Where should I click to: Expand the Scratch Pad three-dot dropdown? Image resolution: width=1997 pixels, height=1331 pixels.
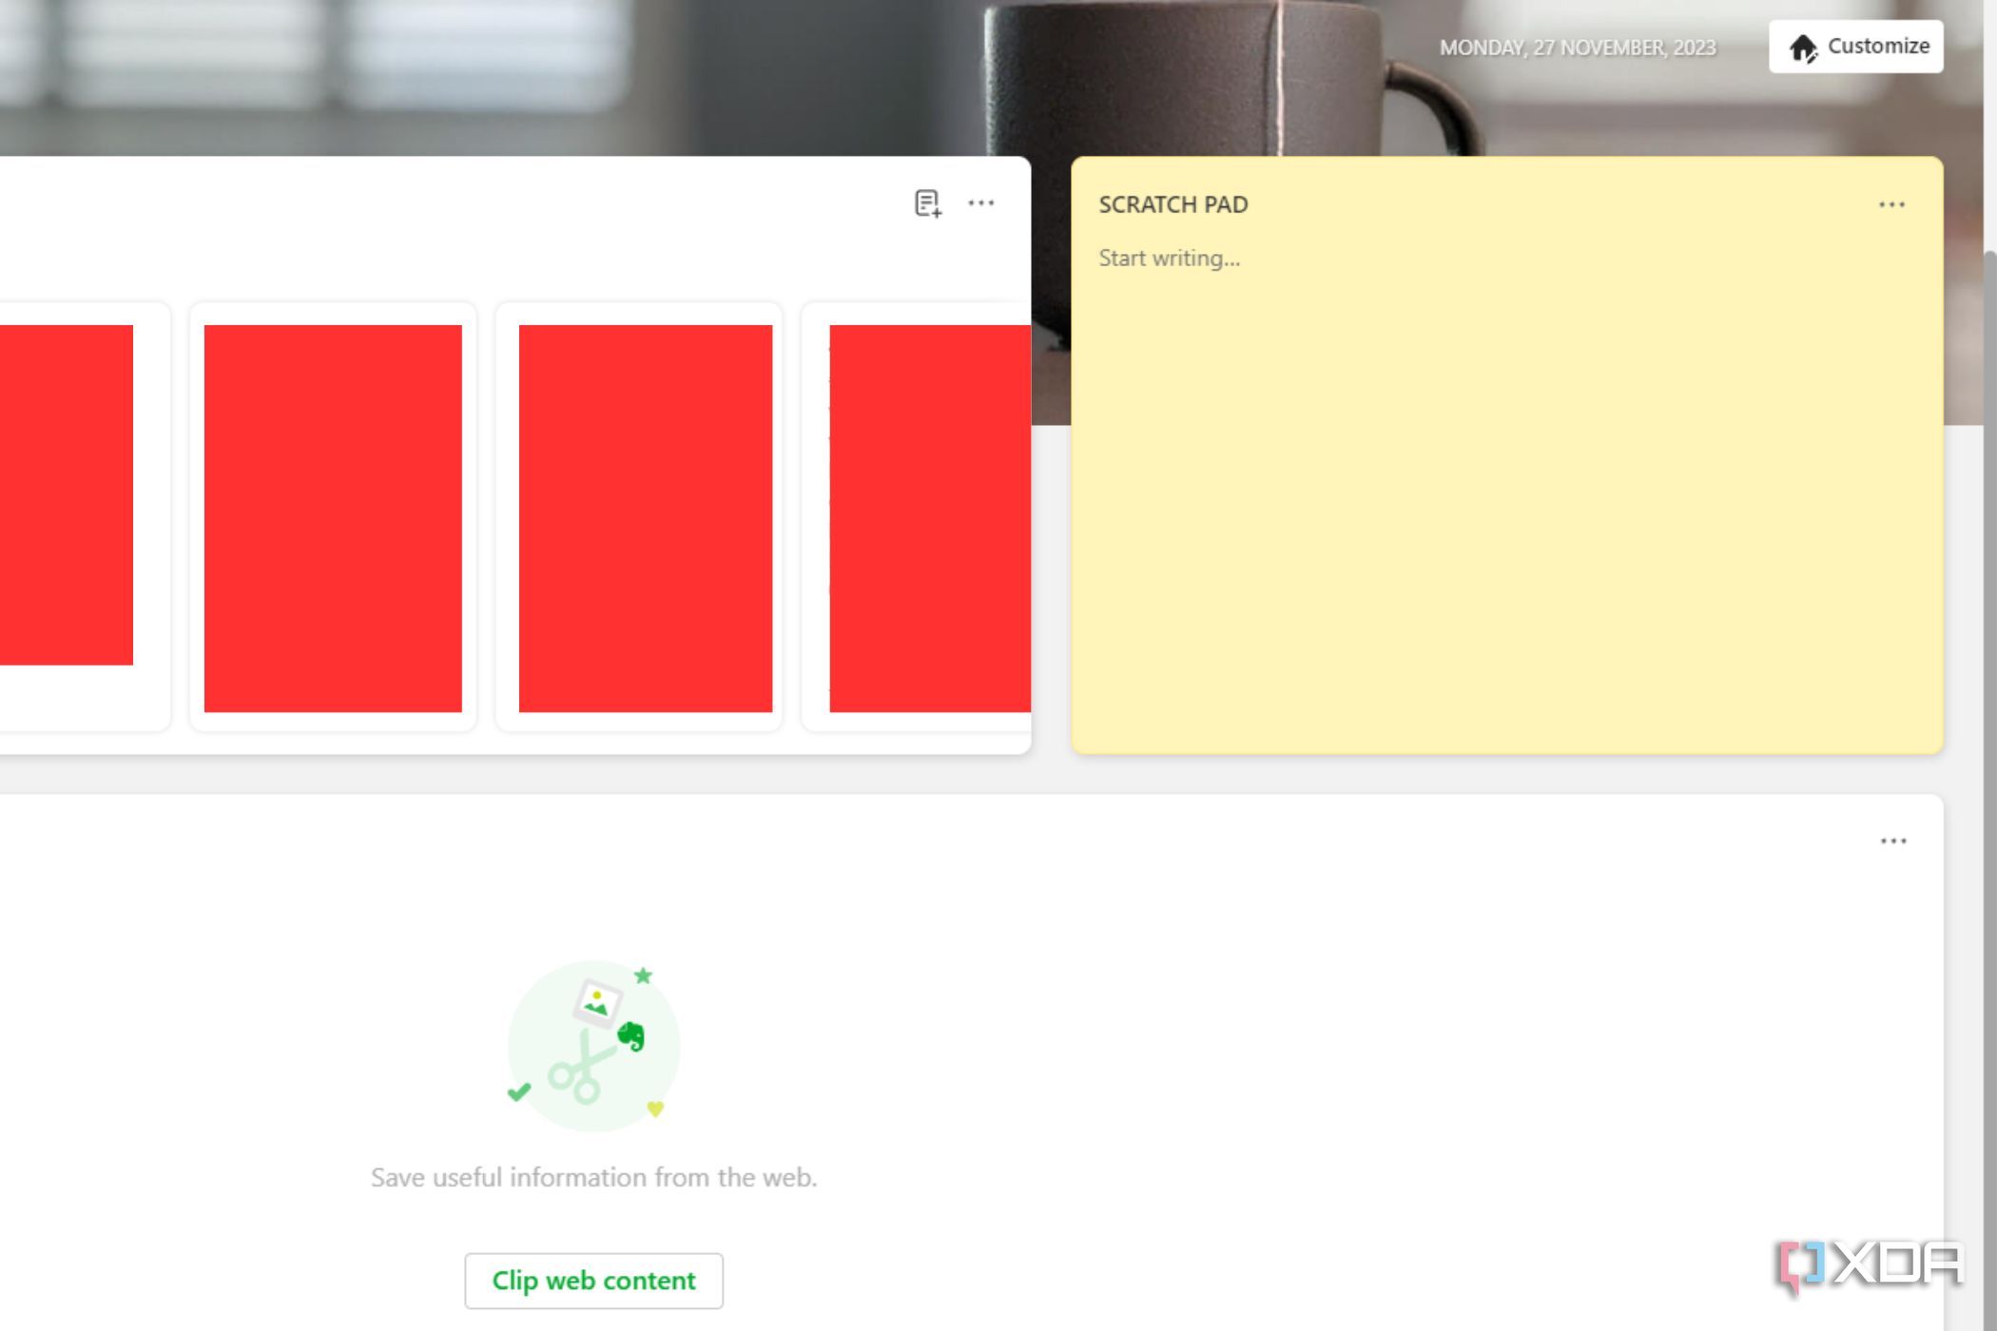click(x=1891, y=203)
